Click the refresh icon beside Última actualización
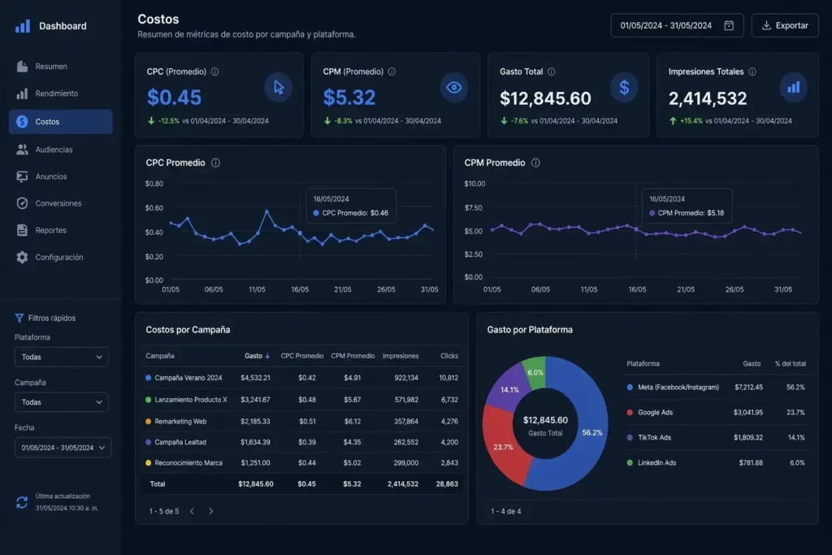The image size is (832, 555). 22,502
